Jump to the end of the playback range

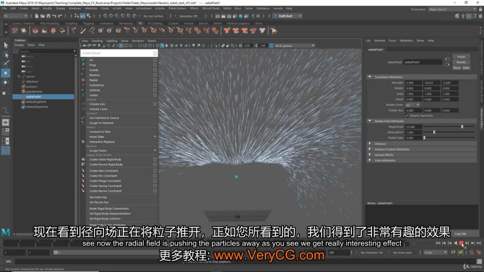point(478,243)
